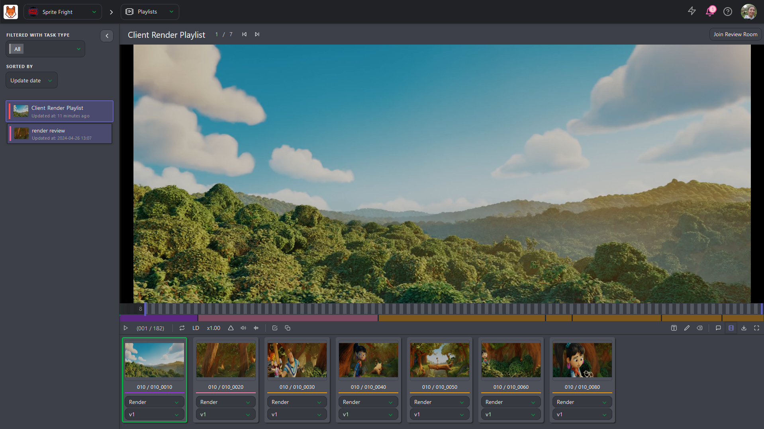Open the Playlists section dropdown

click(150, 12)
